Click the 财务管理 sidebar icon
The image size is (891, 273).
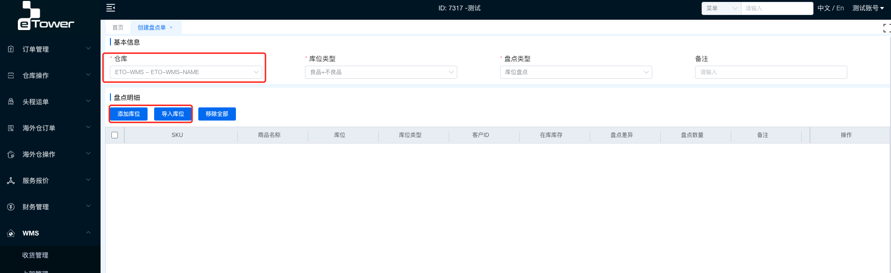(11, 207)
